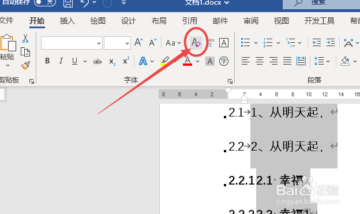The image size is (360, 214).
Task: Toggle the AutoSave switch
Action: pos(45,2)
